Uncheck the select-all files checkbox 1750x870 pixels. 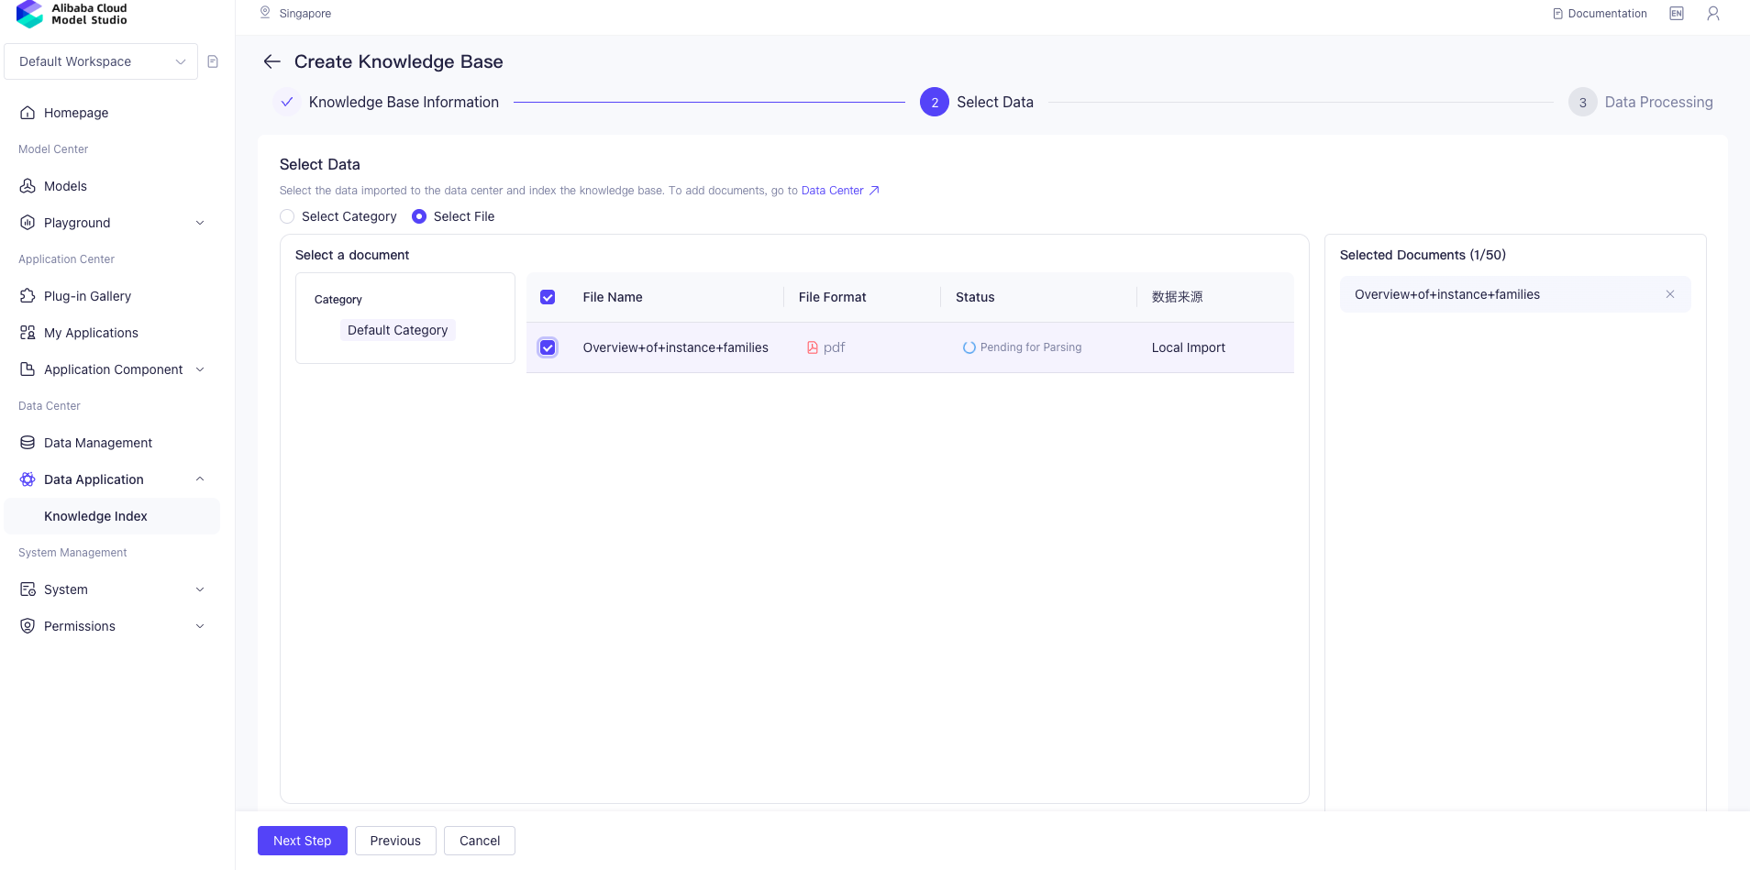click(548, 297)
